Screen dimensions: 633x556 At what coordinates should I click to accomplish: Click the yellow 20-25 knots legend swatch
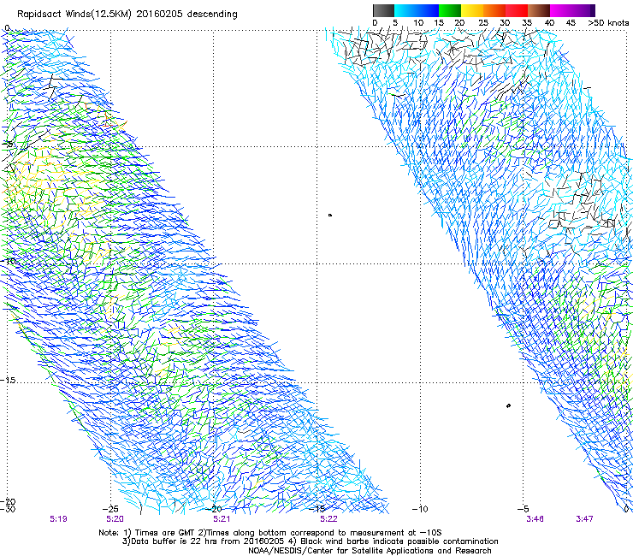pos(472,10)
